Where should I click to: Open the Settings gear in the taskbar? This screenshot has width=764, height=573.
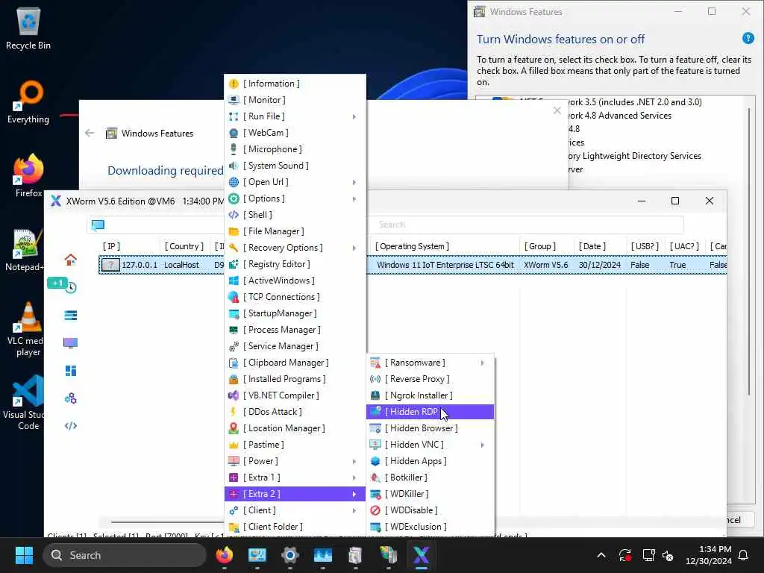click(290, 555)
